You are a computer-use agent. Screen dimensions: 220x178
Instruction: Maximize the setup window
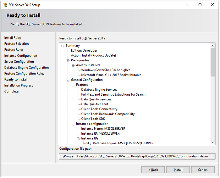pyautogui.click(x=200, y=5)
